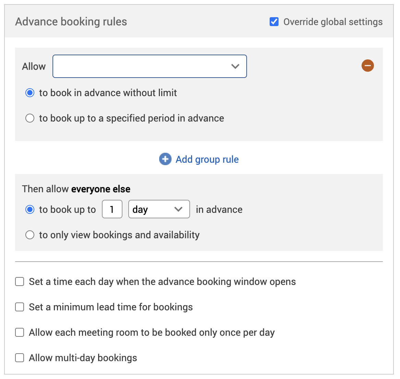Click the orange remove group rule icon
The width and height of the screenshot is (400, 379).
pyautogui.click(x=367, y=66)
